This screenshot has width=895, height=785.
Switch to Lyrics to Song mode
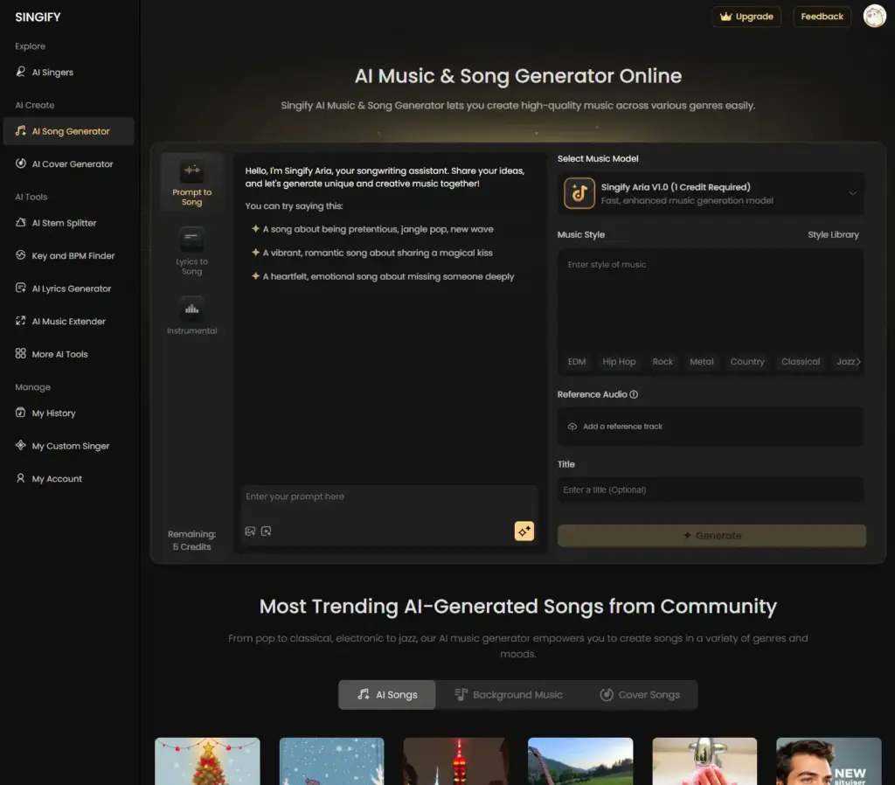191,252
